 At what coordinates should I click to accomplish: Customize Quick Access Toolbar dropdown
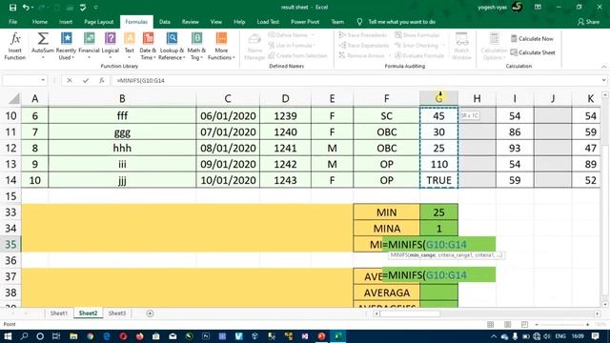coord(95,7)
